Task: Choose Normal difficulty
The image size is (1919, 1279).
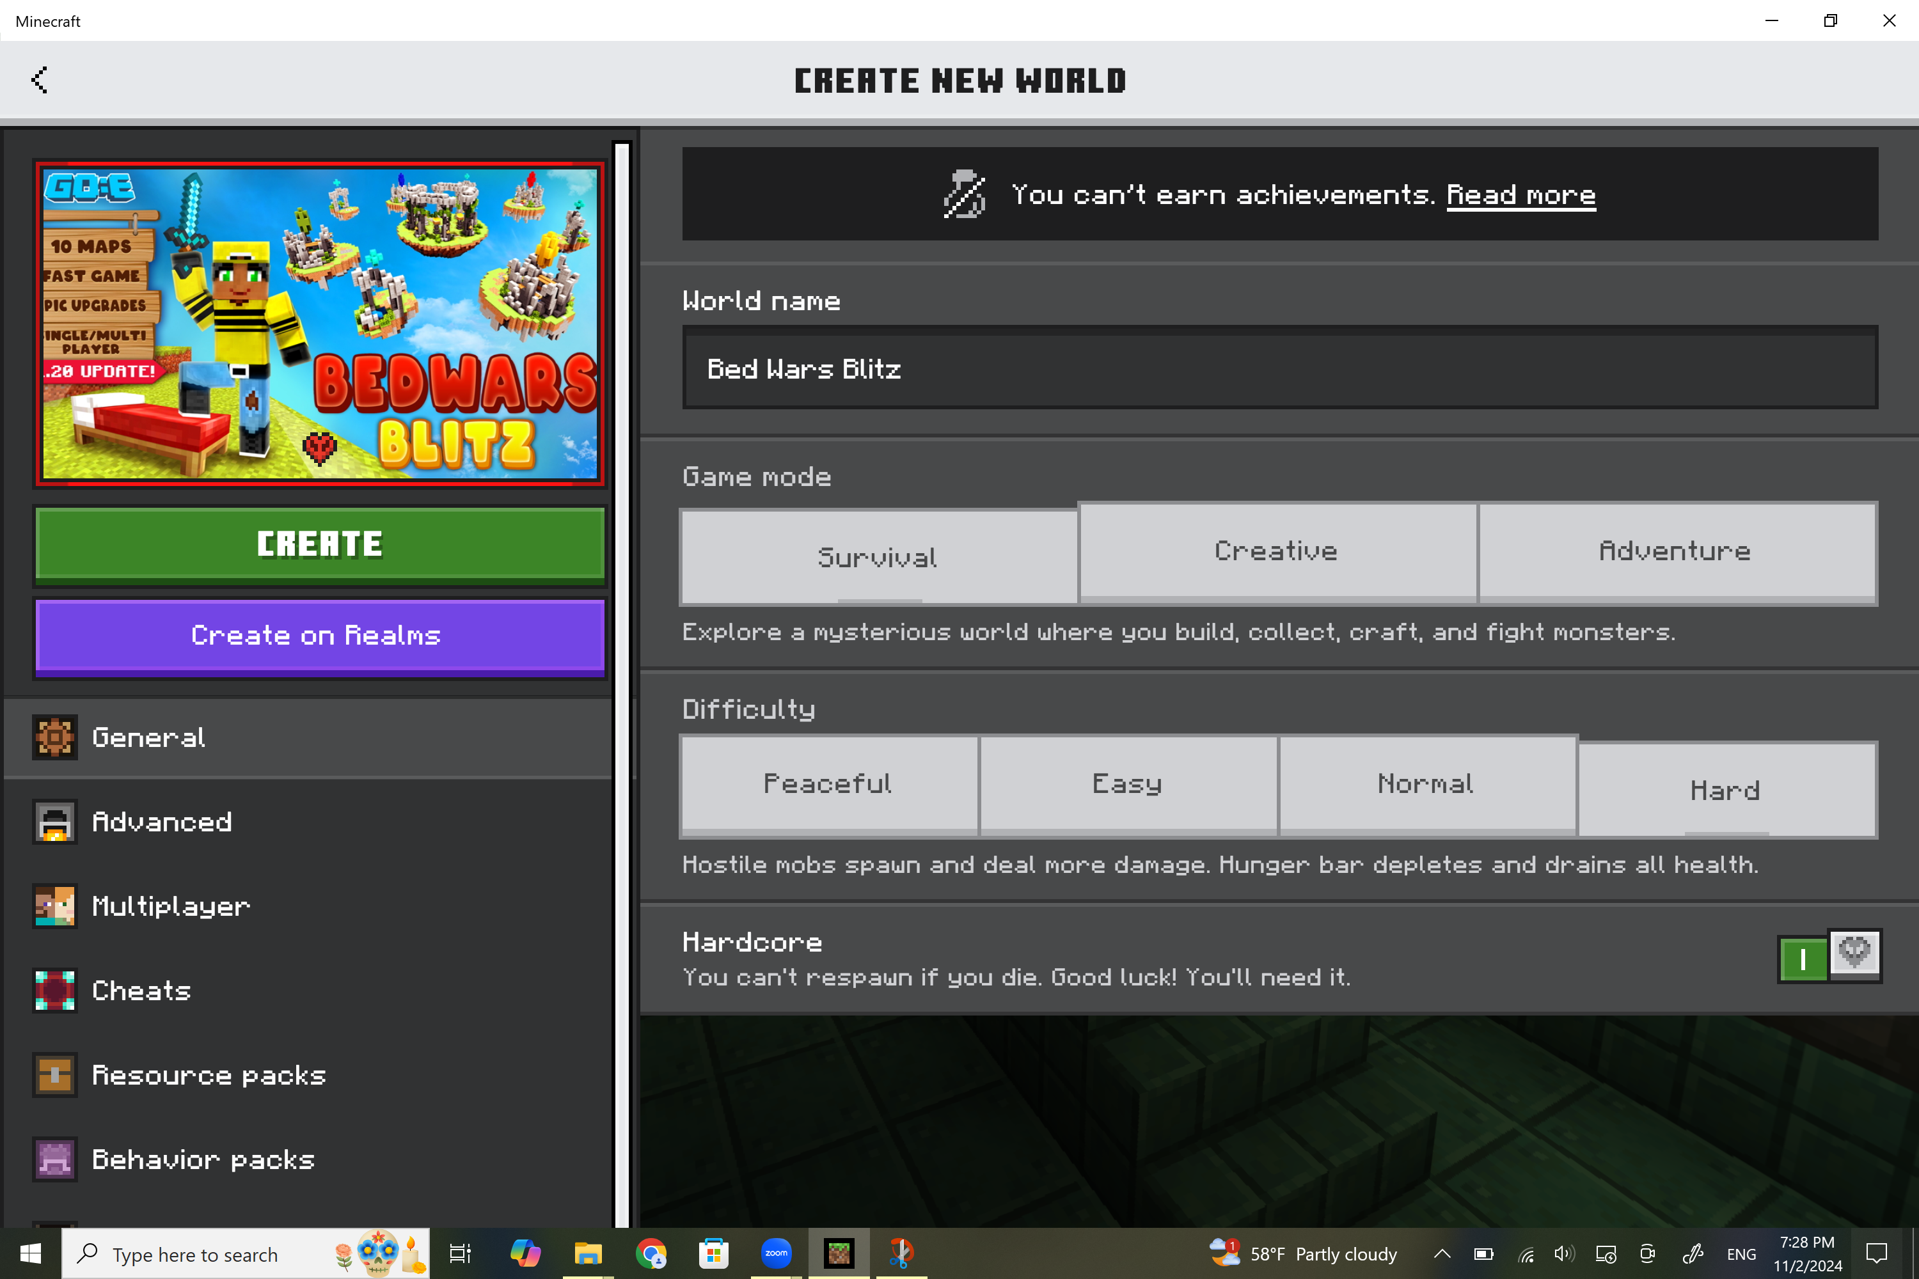Action: [1425, 784]
